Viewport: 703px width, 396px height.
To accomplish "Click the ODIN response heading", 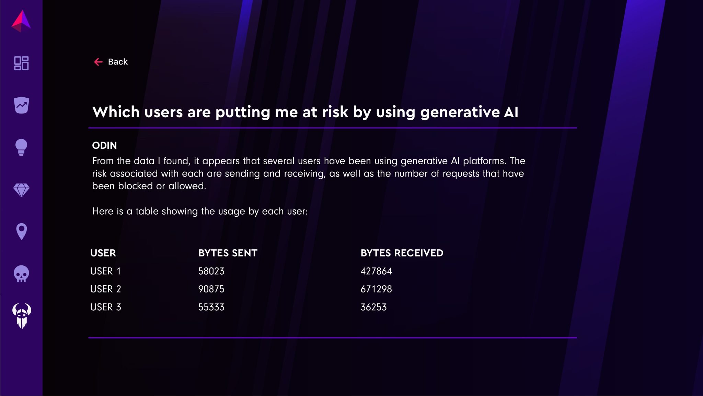I will click(x=104, y=145).
